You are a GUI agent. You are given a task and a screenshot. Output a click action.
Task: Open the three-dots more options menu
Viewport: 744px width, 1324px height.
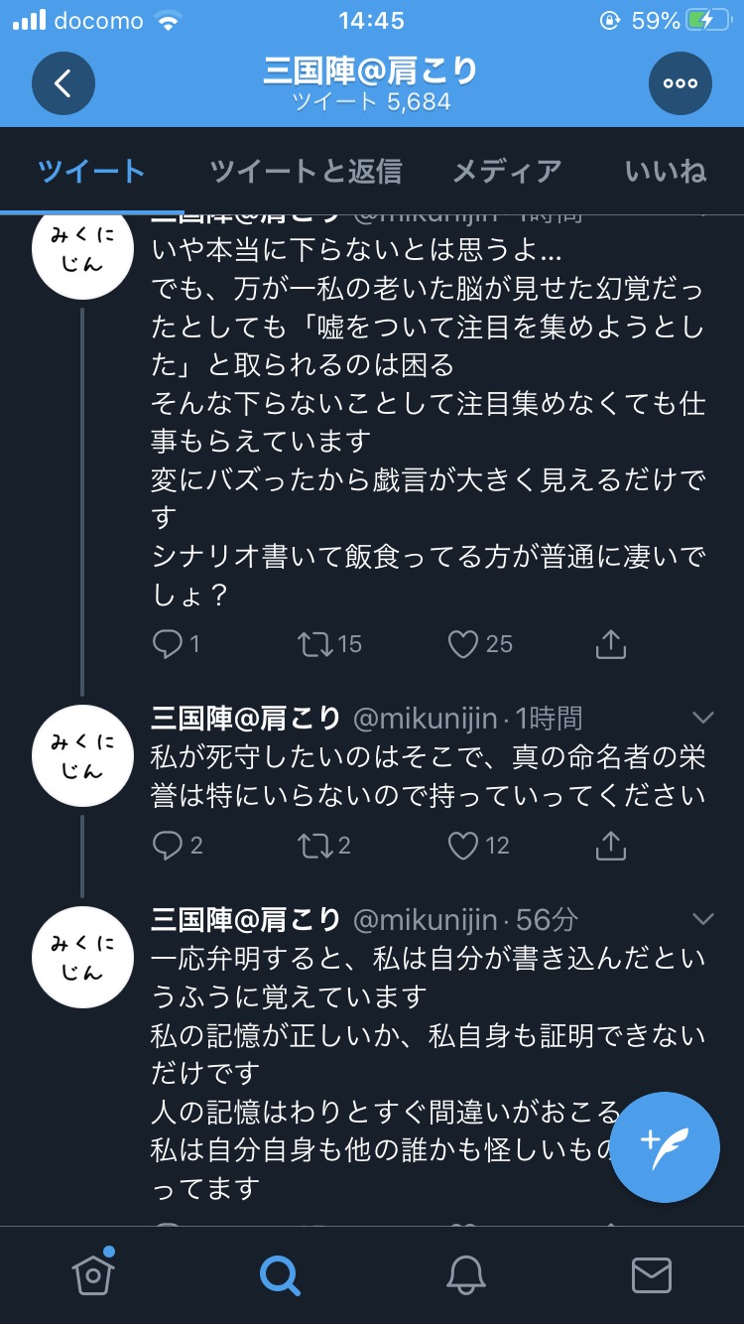681,83
